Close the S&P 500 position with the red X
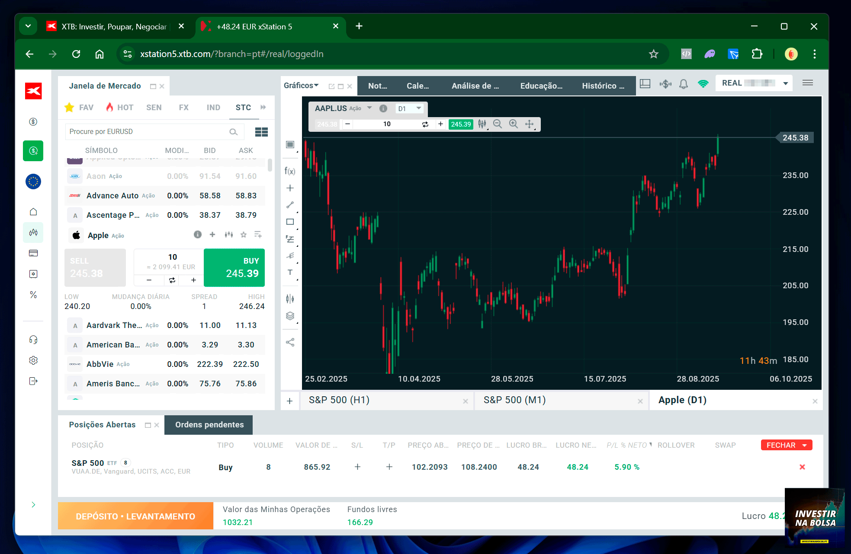The width and height of the screenshot is (851, 554). click(802, 467)
